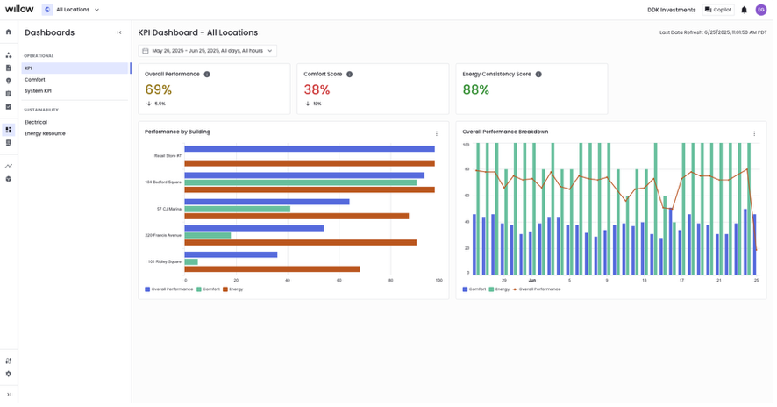This screenshot has width=777, height=407.
Task: Collapse the Dashboards side panel
Action: 119,32
